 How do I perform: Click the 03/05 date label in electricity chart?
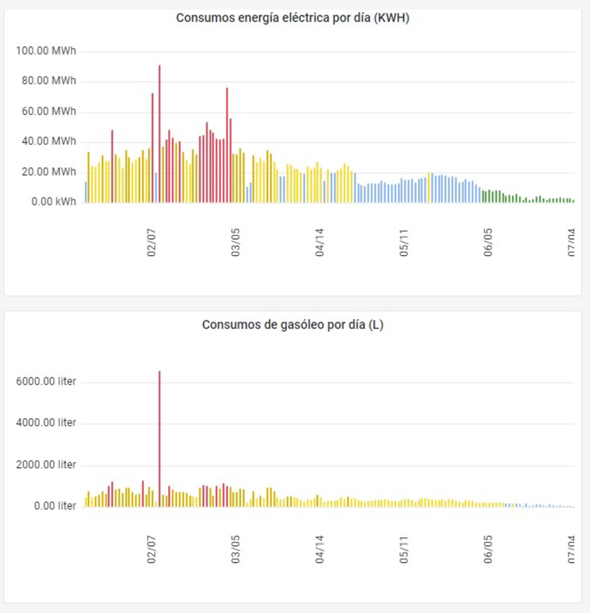236,242
